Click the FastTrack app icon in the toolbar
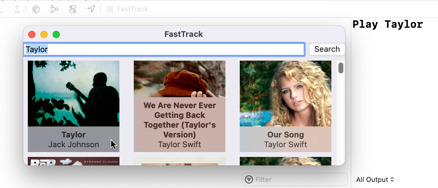The image size is (438, 188). tap(109, 9)
